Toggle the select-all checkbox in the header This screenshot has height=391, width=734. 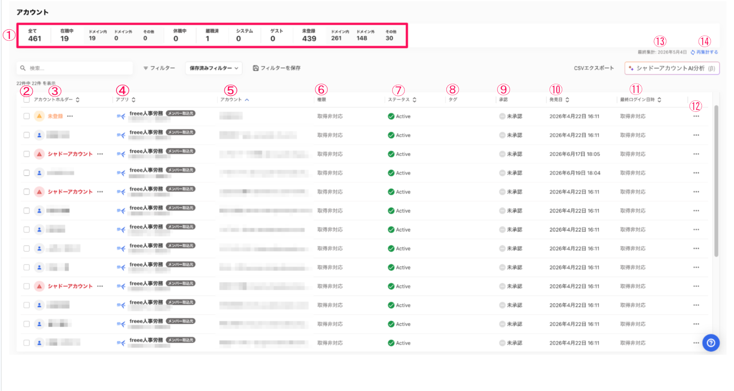coord(27,100)
